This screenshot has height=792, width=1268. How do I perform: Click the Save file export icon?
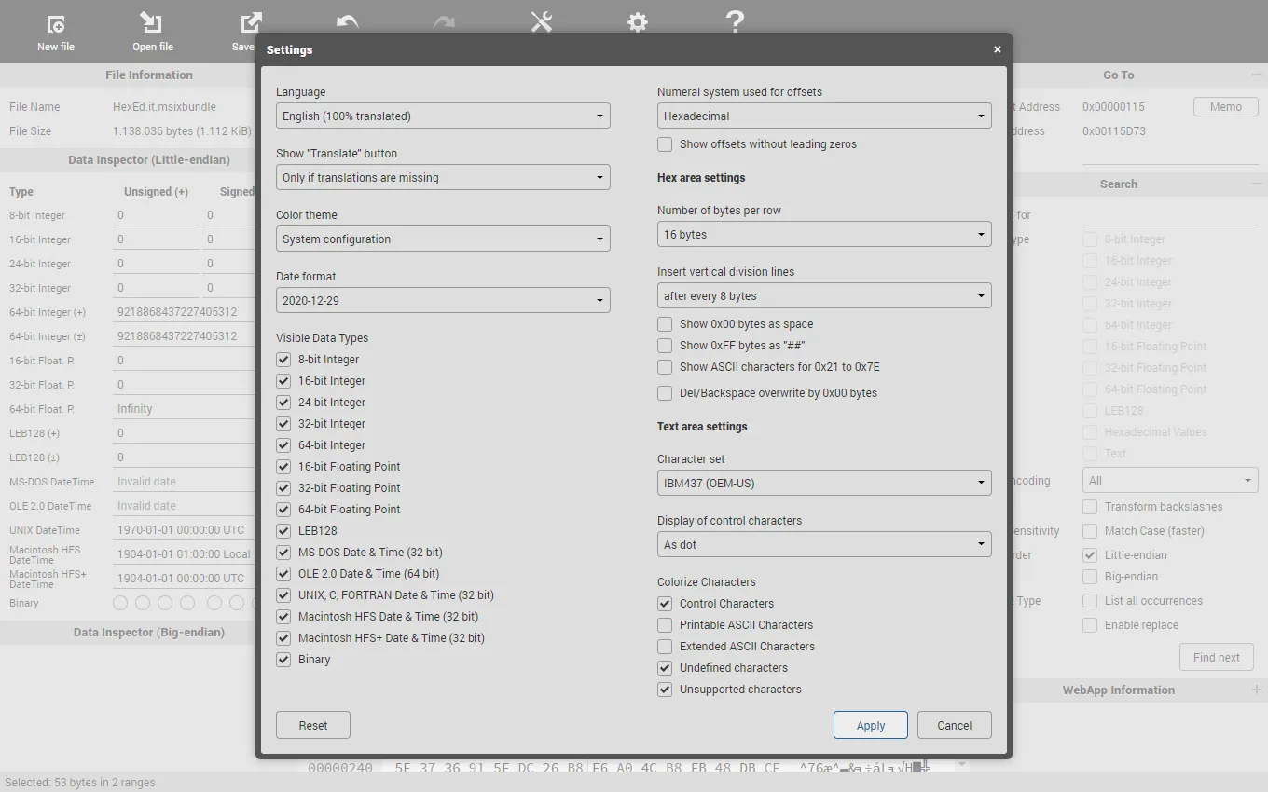(x=250, y=22)
